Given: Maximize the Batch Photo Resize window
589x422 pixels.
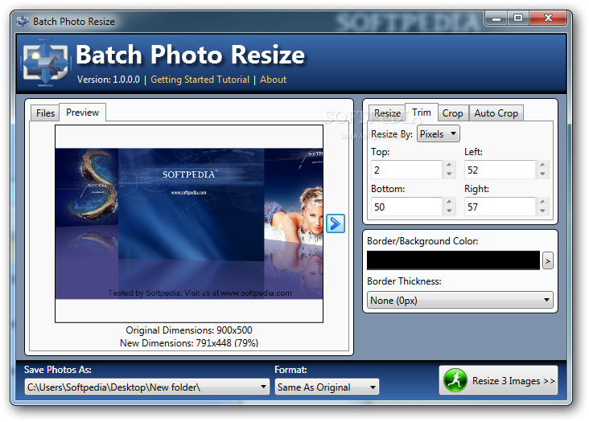Looking at the screenshot, I should pos(518,18).
